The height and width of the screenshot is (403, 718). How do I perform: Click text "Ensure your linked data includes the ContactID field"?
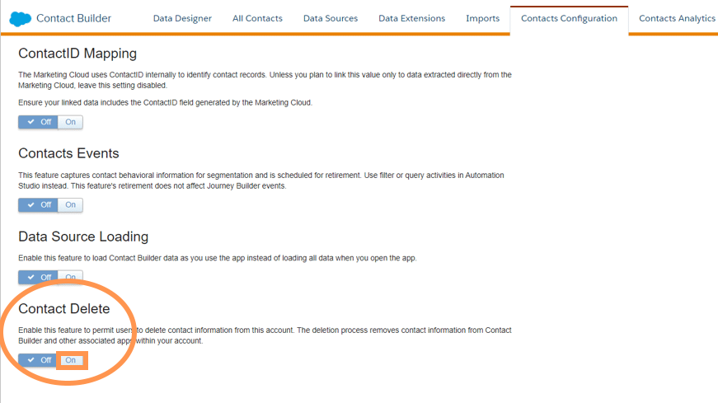tap(166, 102)
